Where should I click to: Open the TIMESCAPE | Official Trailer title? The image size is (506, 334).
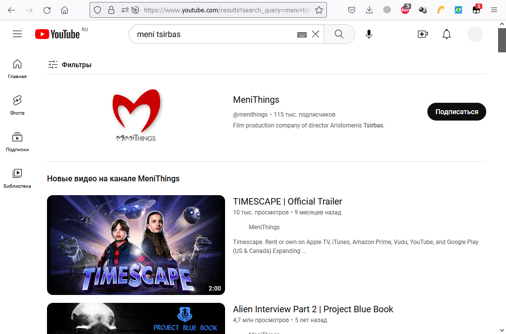pos(287,202)
